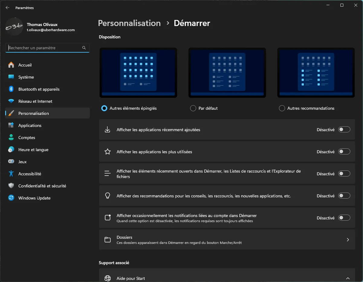This screenshot has height=282, width=363.
Task: Enable Afficher les applications récemment ajoutées toggle
Action: (344, 129)
